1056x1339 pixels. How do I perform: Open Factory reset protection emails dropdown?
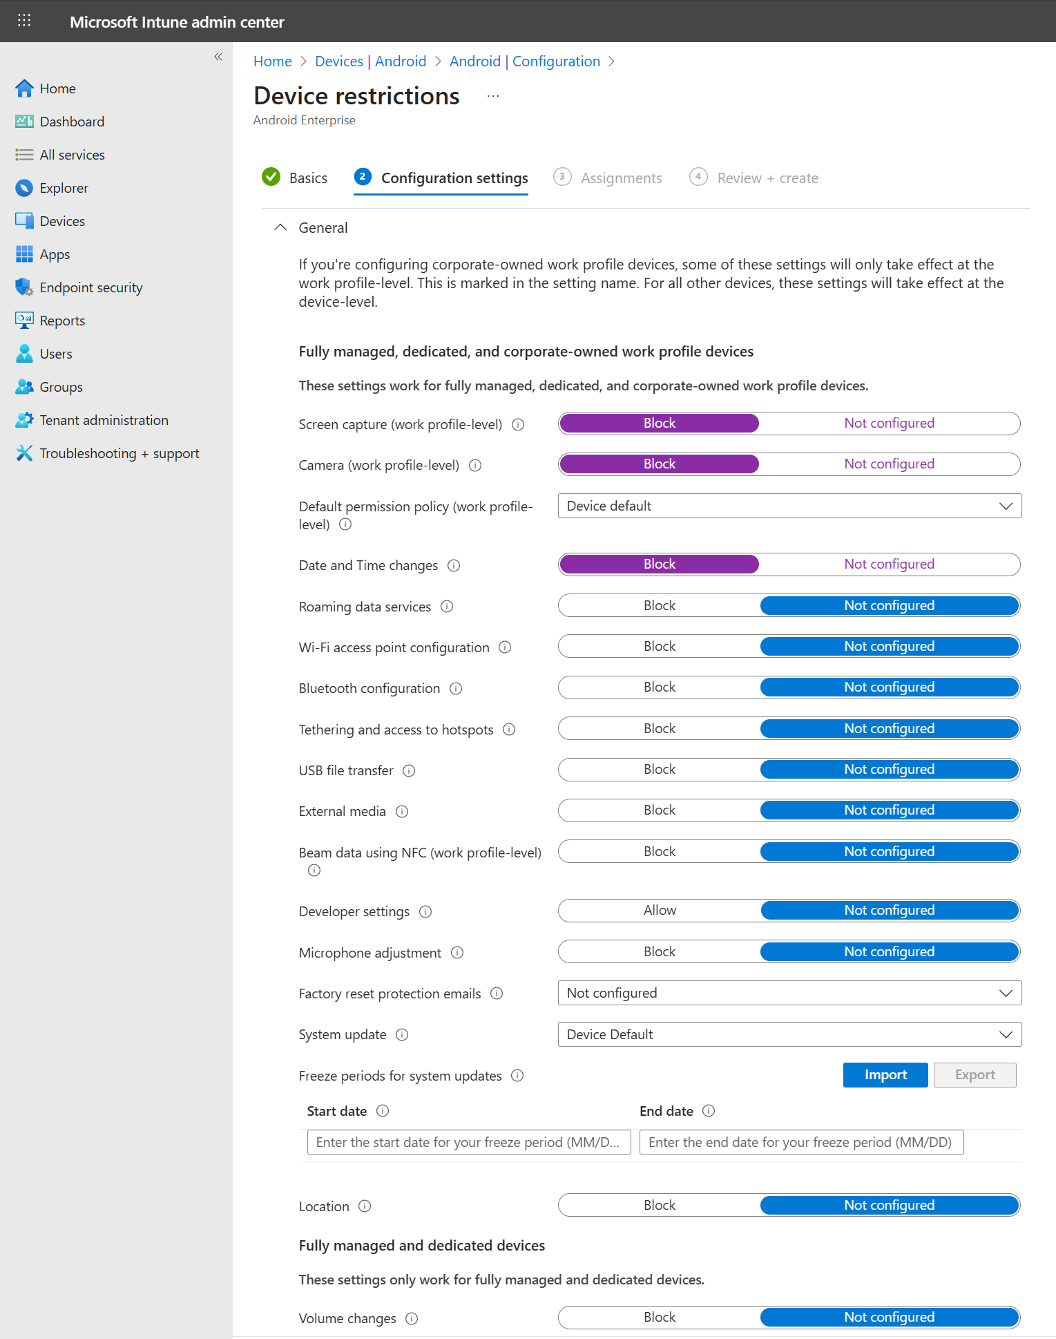(789, 994)
